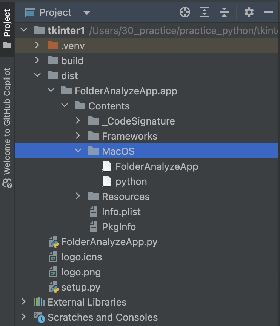Screen dimensions: 280x326
Task: Expand the External Libraries node
Action: (24, 302)
